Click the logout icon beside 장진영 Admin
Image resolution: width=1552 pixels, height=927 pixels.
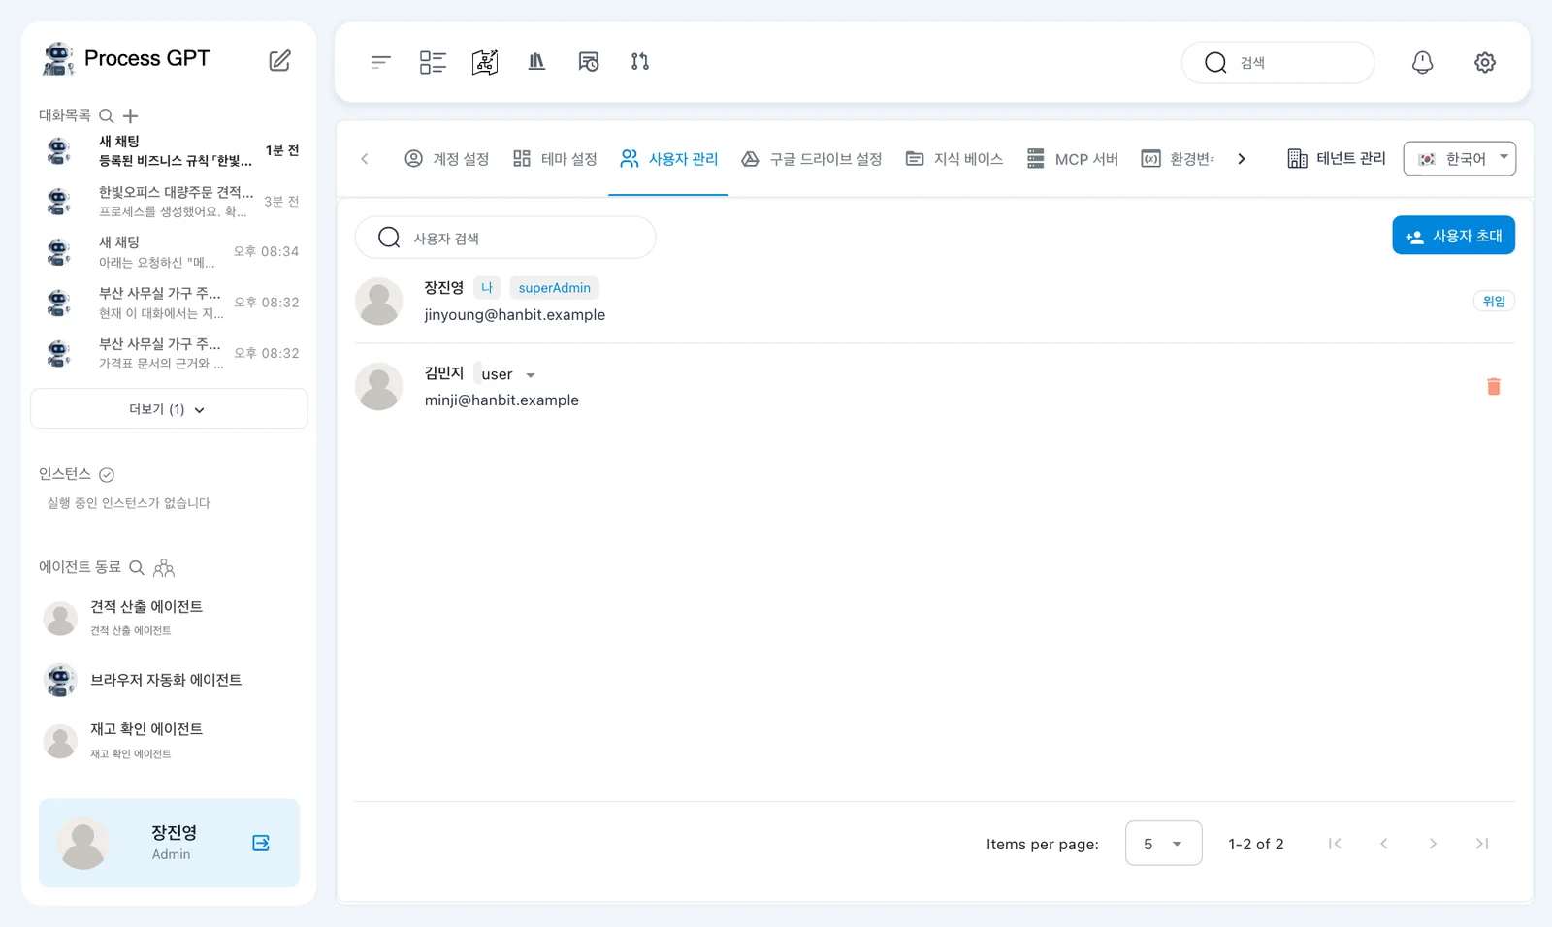[x=261, y=843]
